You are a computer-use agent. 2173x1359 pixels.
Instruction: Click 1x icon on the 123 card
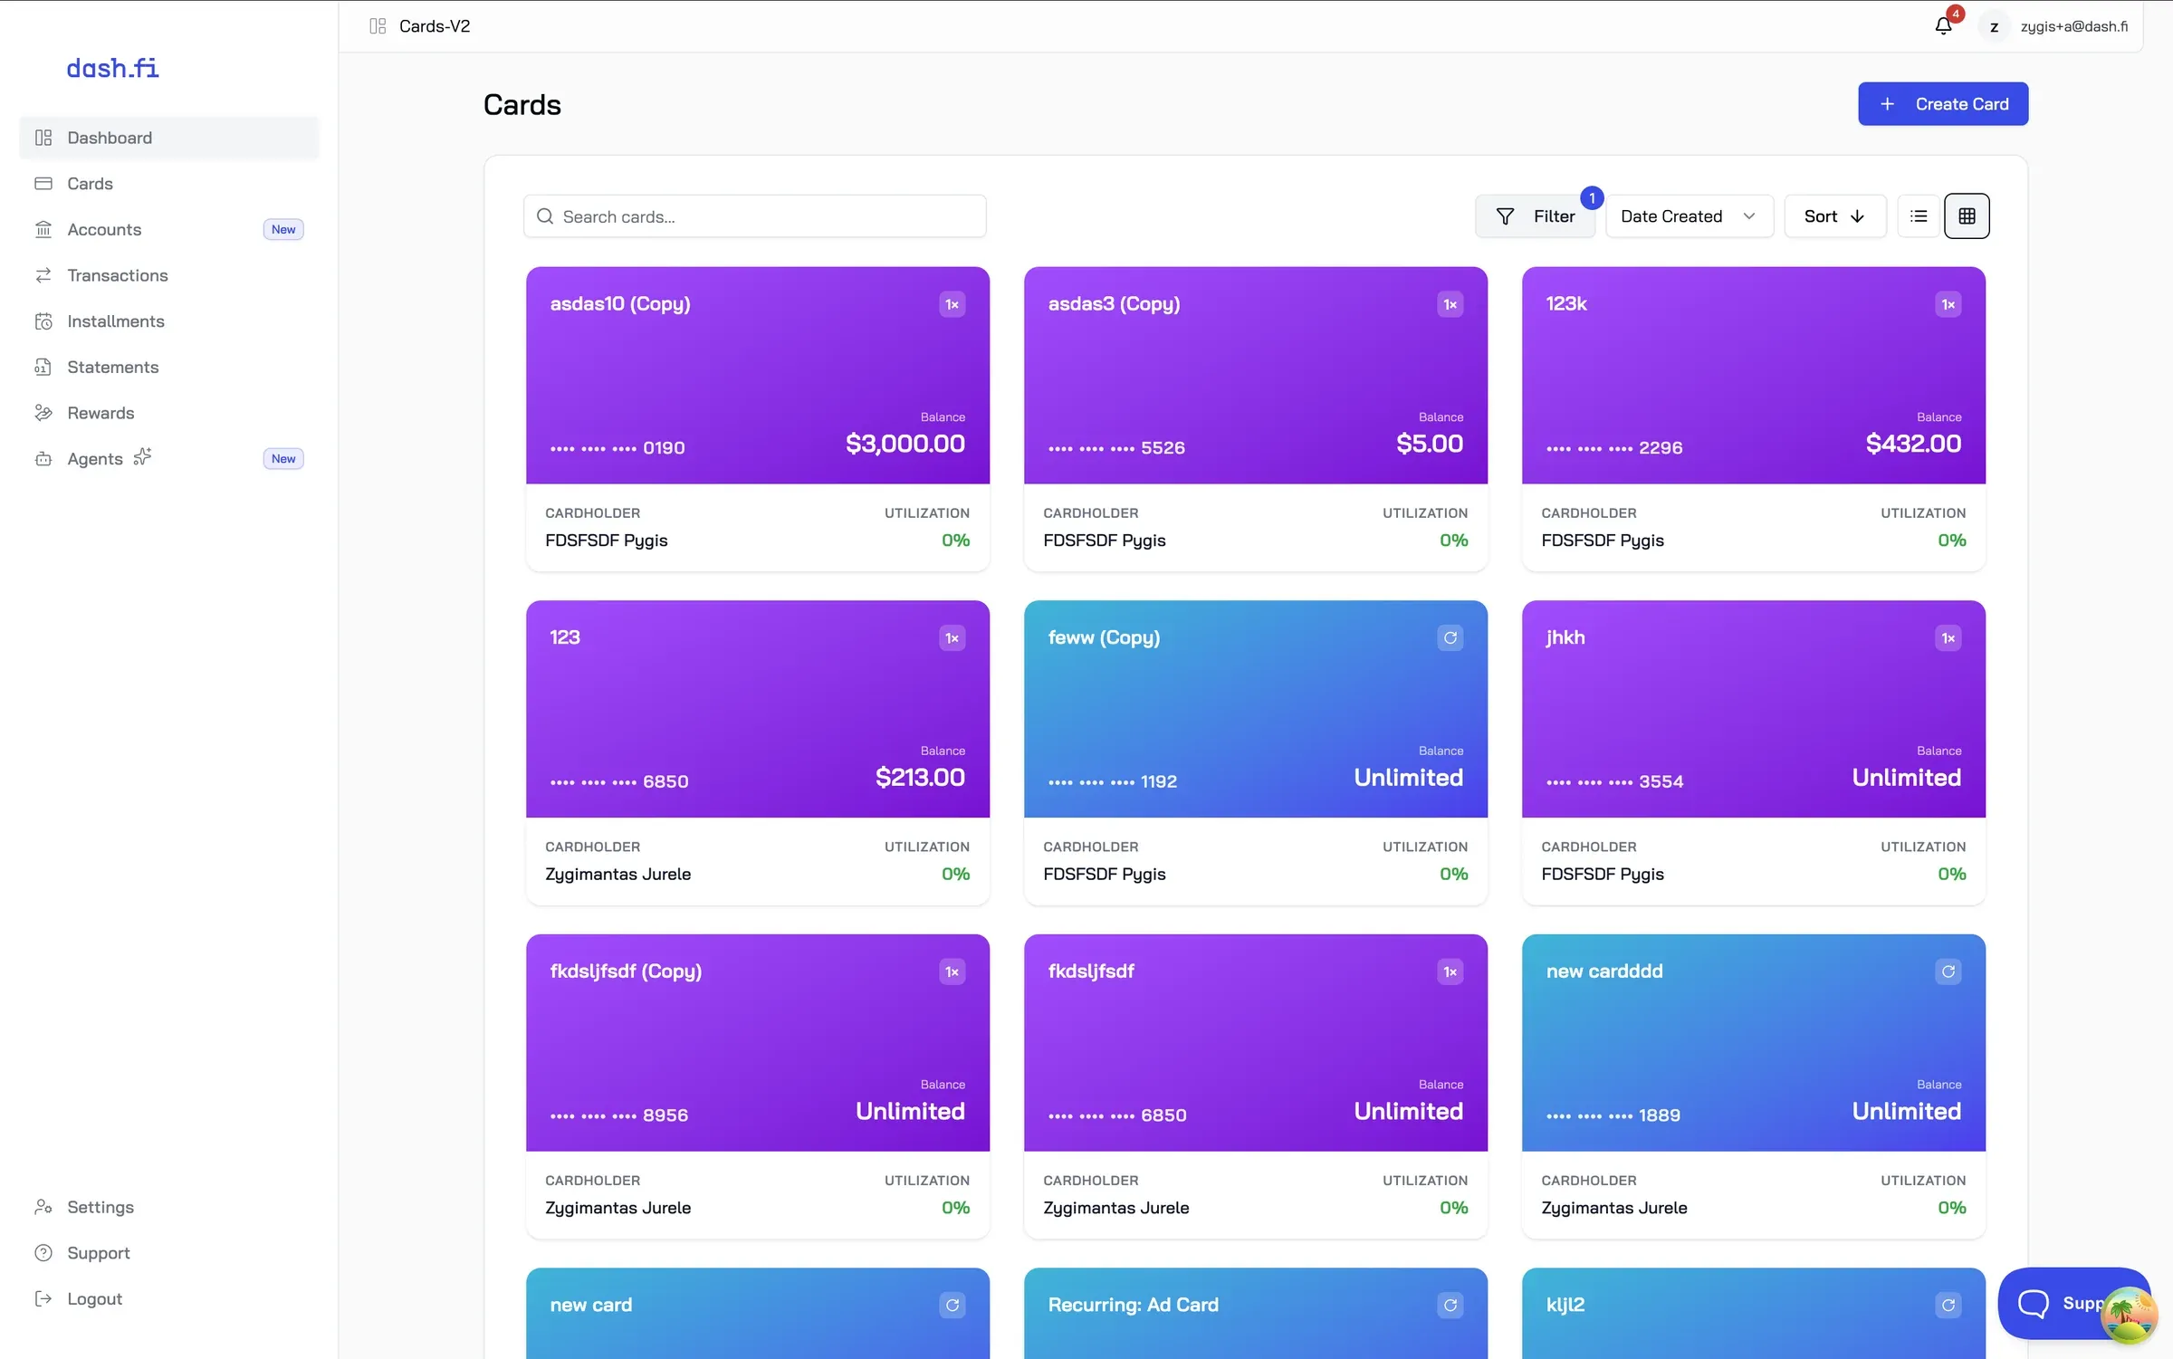pos(952,638)
